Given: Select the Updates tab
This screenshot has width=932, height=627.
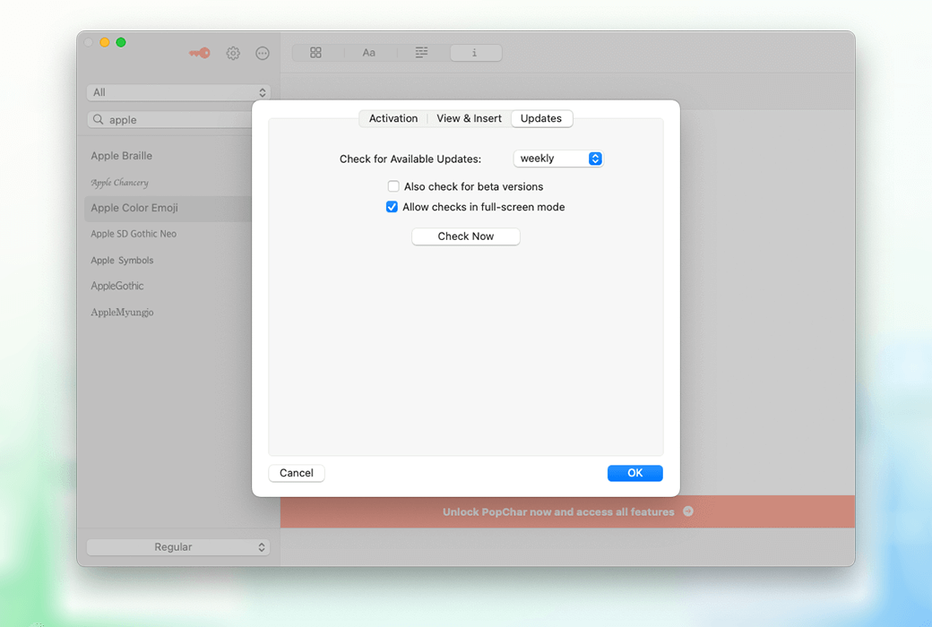Looking at the screenshot, I should tap(541, 118).
